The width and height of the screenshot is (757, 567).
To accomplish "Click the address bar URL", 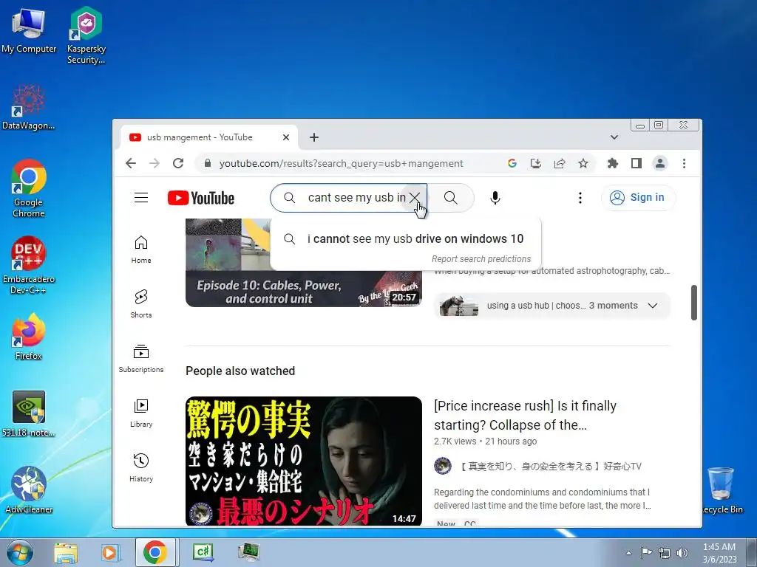I will 342,163.
